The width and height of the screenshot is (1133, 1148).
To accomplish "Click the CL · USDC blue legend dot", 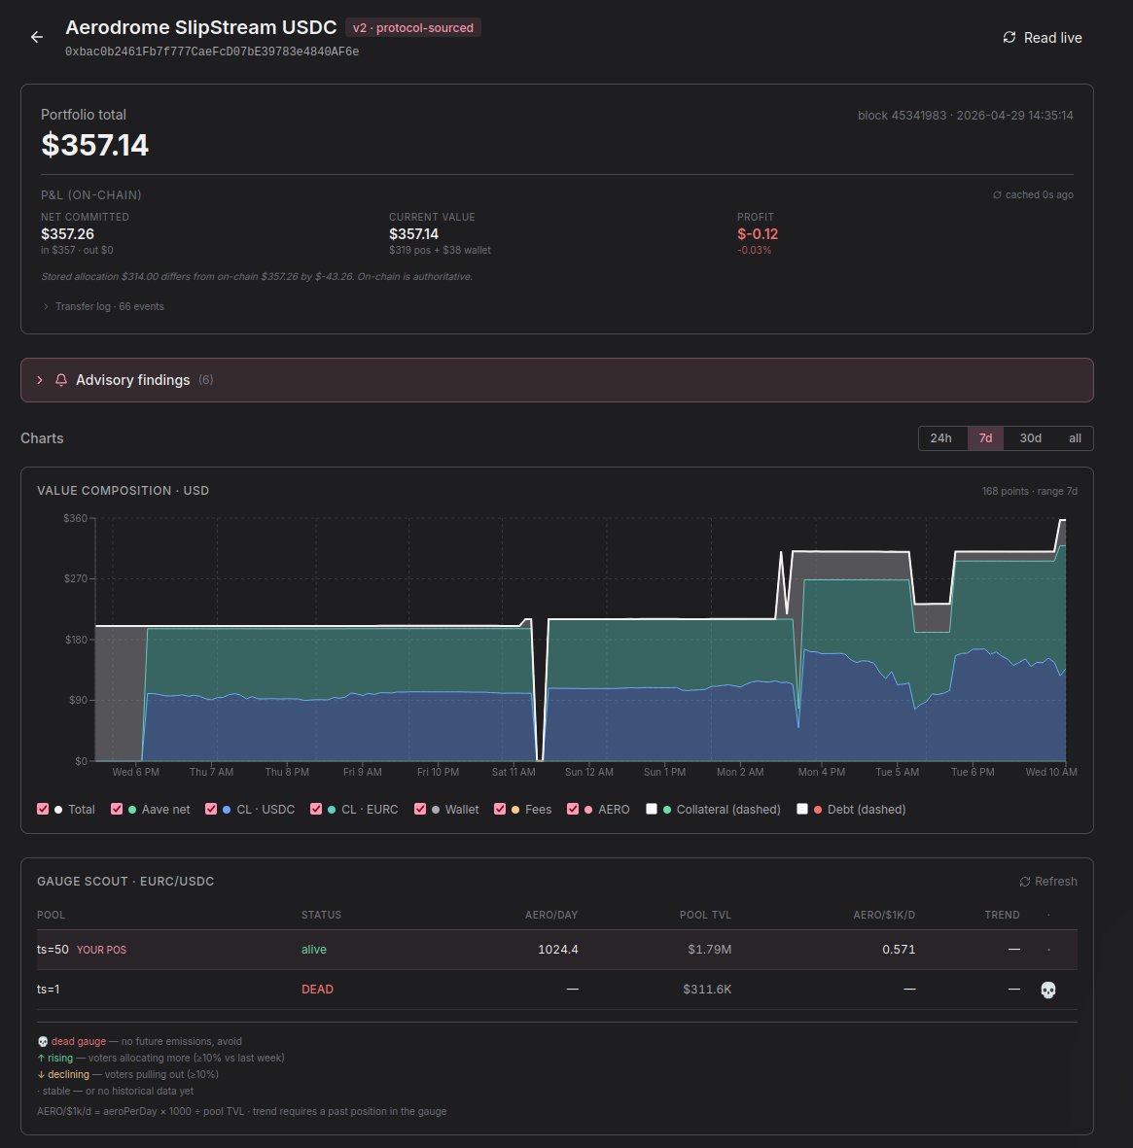I will coord(227,810).
